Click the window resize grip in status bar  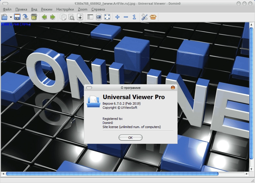point(253,180)
